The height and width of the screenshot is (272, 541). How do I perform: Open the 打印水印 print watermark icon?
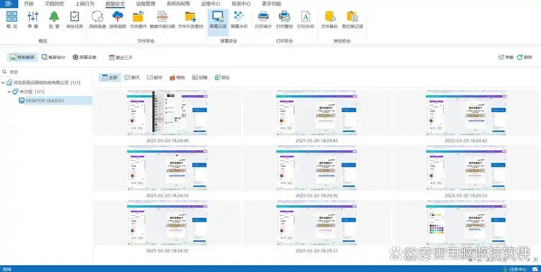coord(305,20)
